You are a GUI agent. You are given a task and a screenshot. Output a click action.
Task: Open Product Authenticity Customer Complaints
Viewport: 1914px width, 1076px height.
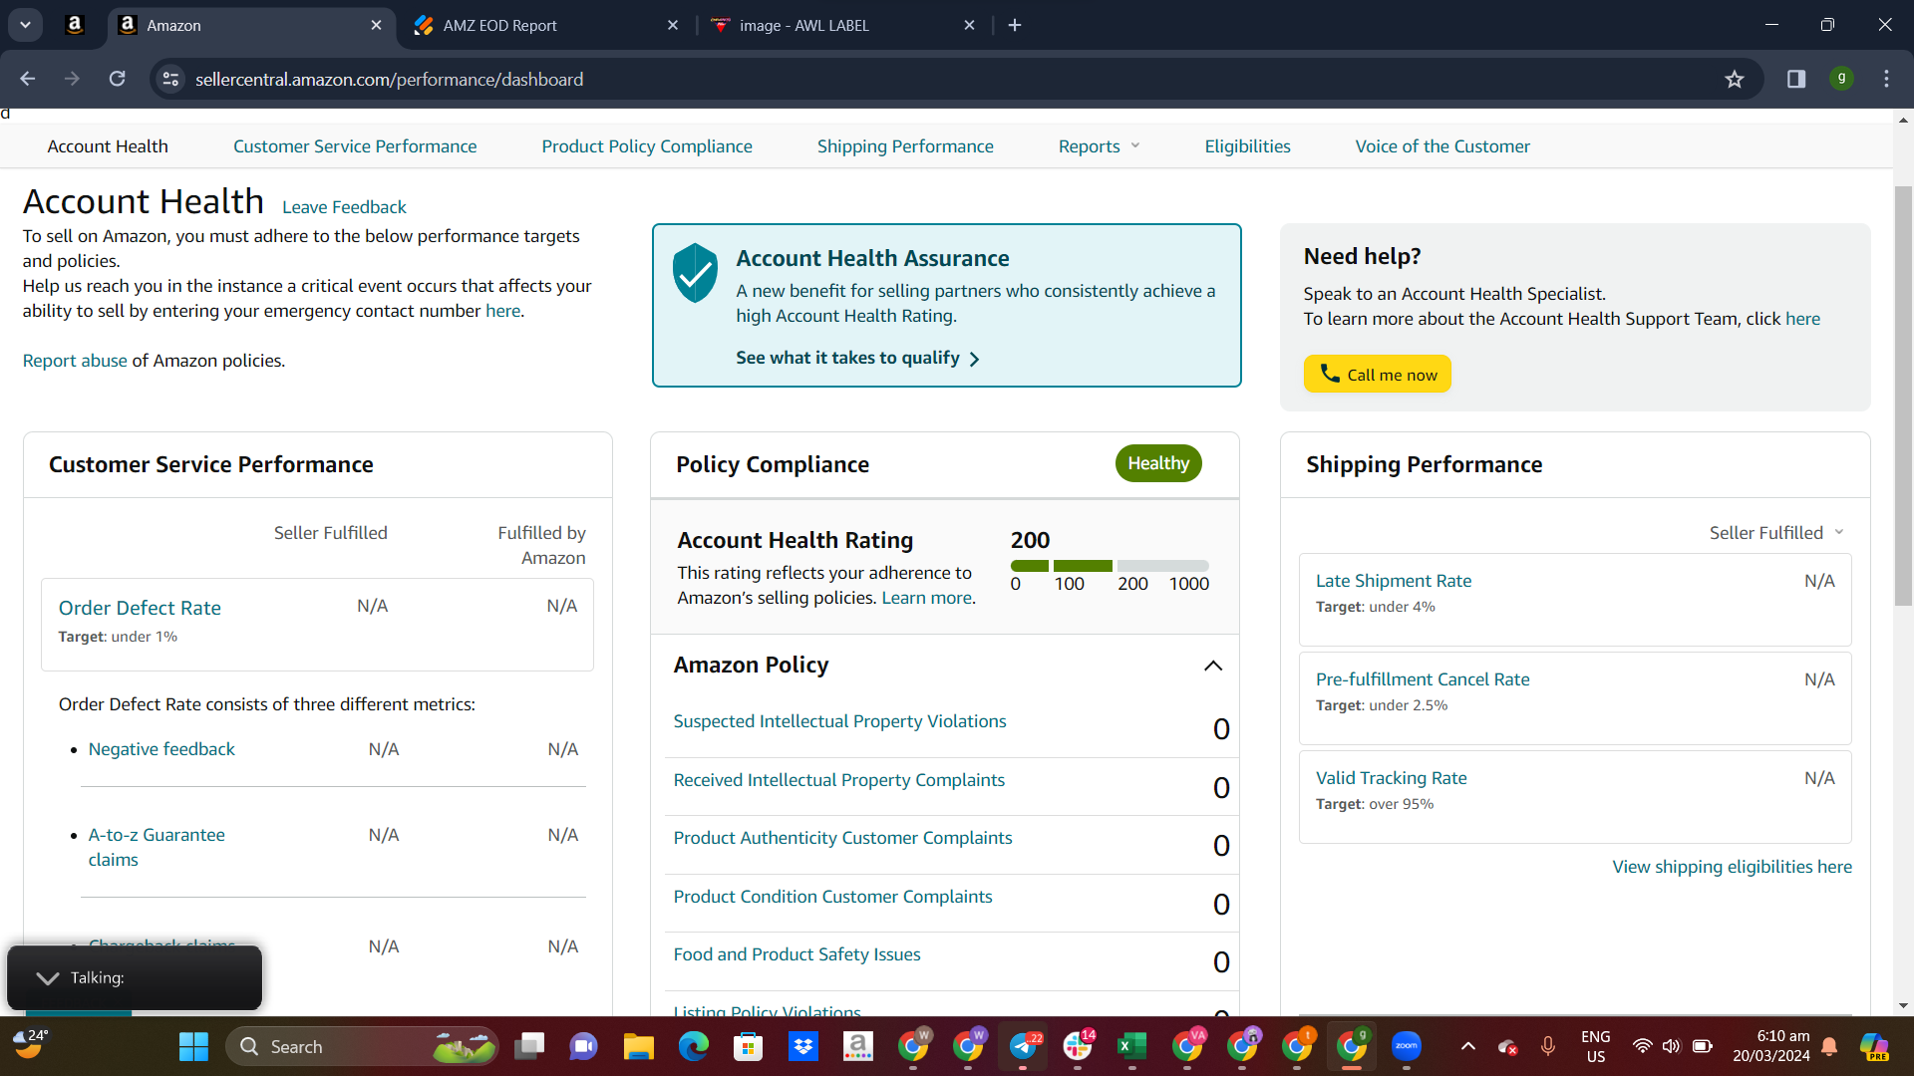842,838
